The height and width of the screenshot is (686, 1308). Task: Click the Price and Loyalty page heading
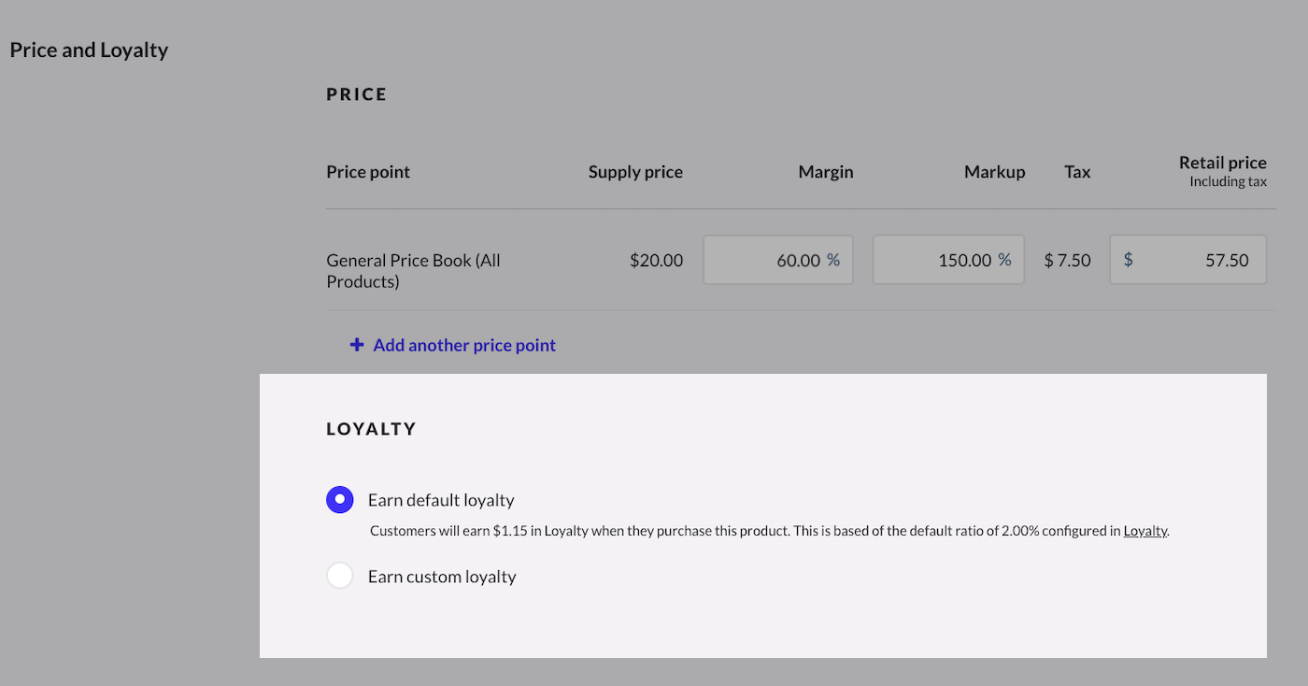point(88,49)
